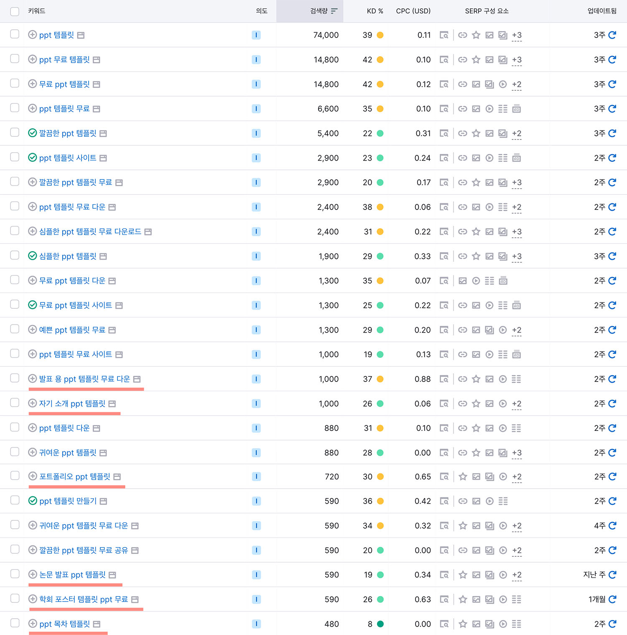Open keyword link ppt 템플릿 무료 다운

point(72,207)
